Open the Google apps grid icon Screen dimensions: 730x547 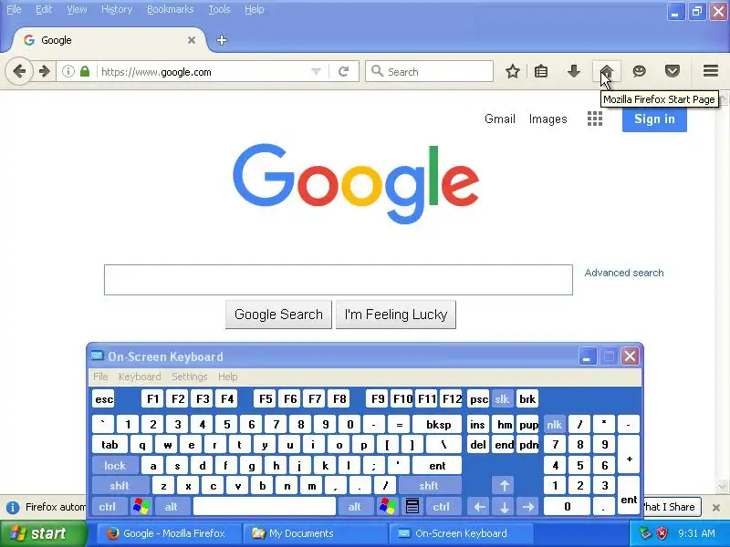[595, 119]
